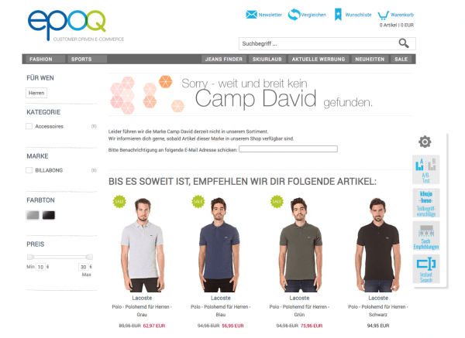Select the black Farbton swatch

point(49,215)
